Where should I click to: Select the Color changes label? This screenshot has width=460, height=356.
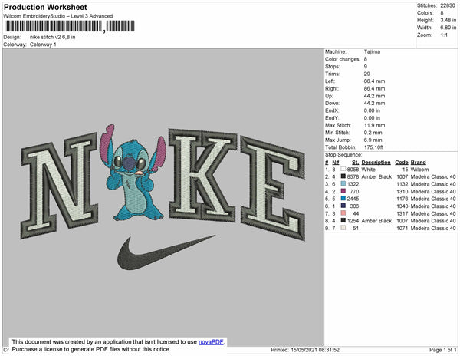(x=343, y=59)
